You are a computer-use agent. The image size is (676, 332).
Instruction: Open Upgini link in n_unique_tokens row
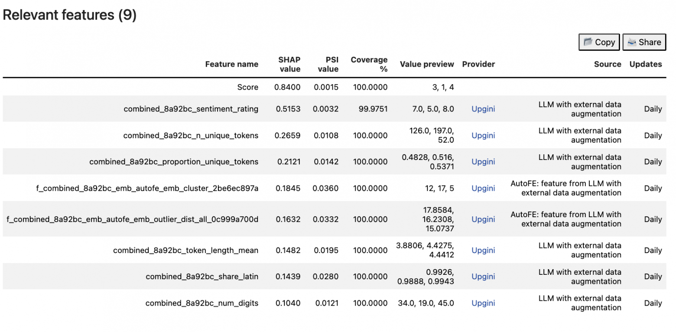point(483,135)
